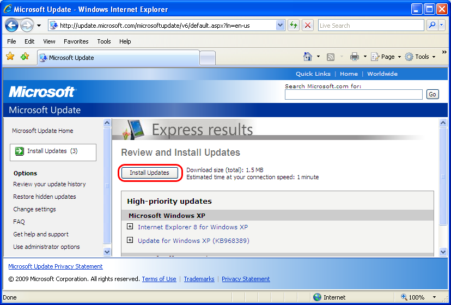Click the red Stop icon
This screenshot has width=451, height=305.
tap(307, 26)
